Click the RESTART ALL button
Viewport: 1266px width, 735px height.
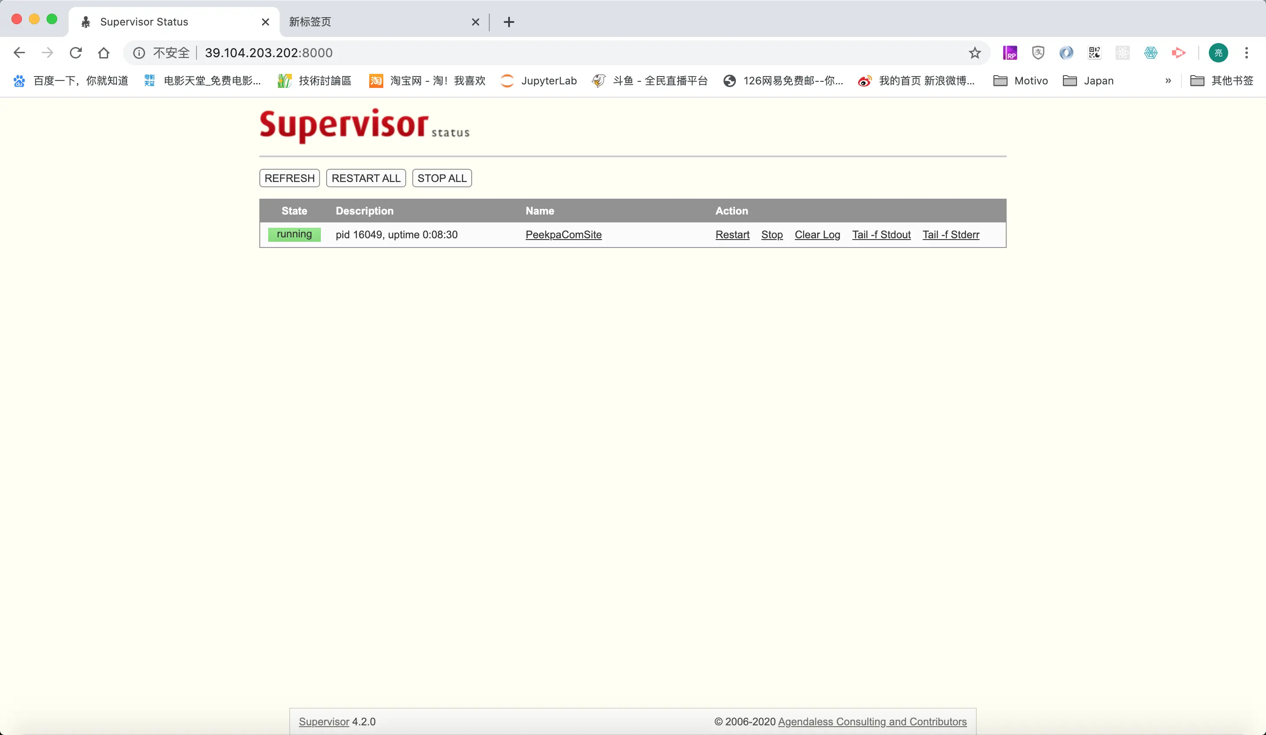click(x=366, y=178)
